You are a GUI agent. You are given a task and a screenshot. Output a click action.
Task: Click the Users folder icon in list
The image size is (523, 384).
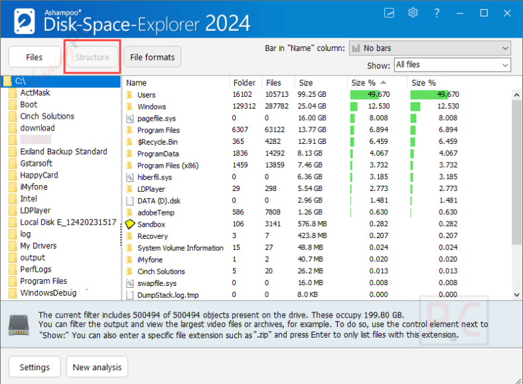pyautogui.click(x=129, y=95)
